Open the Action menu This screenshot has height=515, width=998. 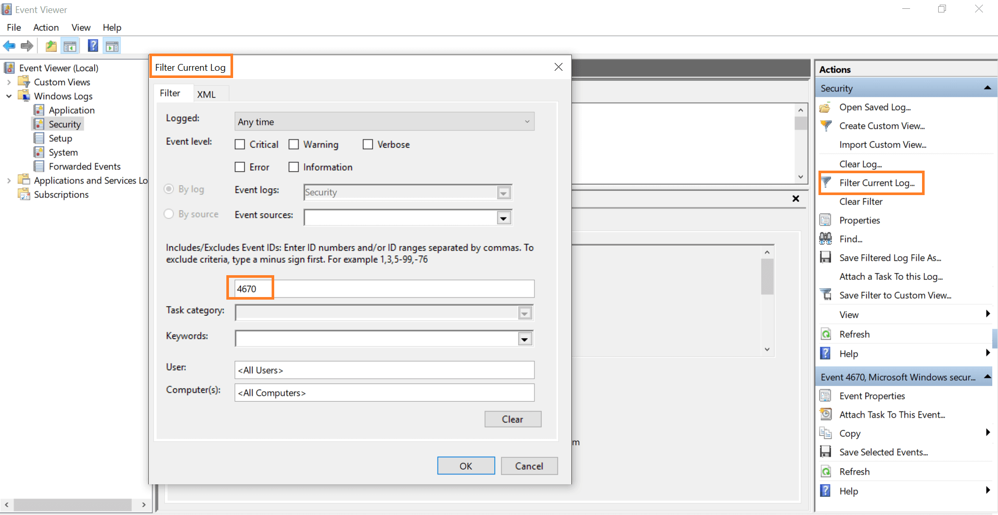46,28
